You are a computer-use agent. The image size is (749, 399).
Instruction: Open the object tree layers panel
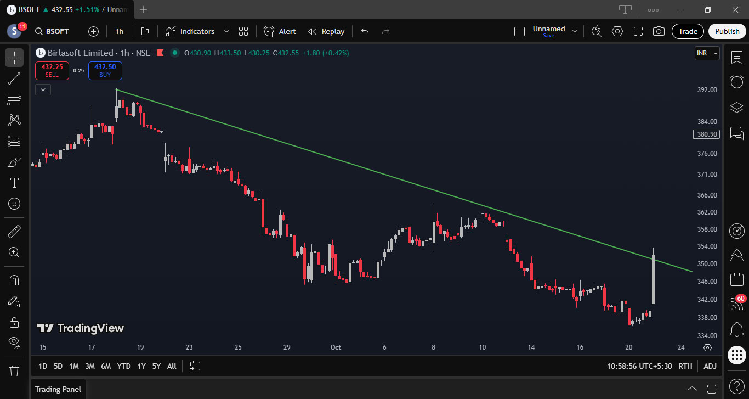(x=737, y=108)
